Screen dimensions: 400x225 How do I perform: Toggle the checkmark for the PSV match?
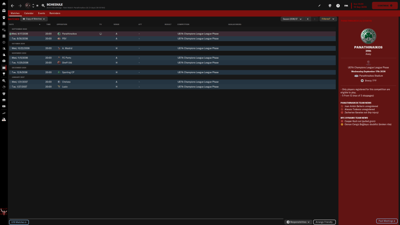point(10,39)
